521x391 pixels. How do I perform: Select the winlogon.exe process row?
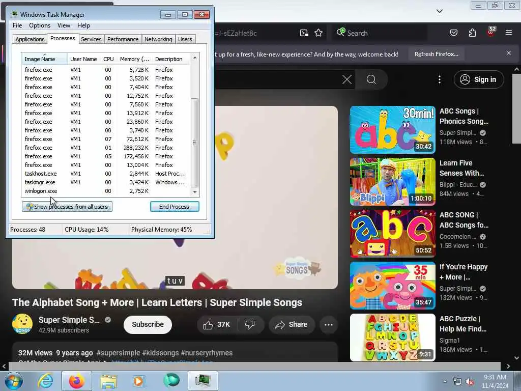coord(106,191)
